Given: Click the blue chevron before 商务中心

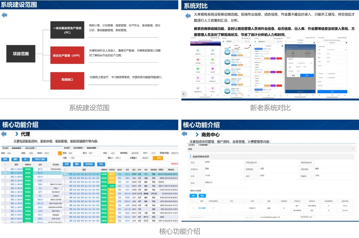Looking at the screenshot, I should click(197, 135).
